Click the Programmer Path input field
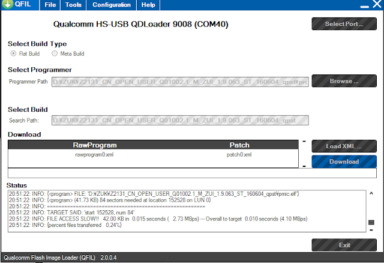Image resolution: width=384 pixels, height=263 pixels. tap(180, 82)
